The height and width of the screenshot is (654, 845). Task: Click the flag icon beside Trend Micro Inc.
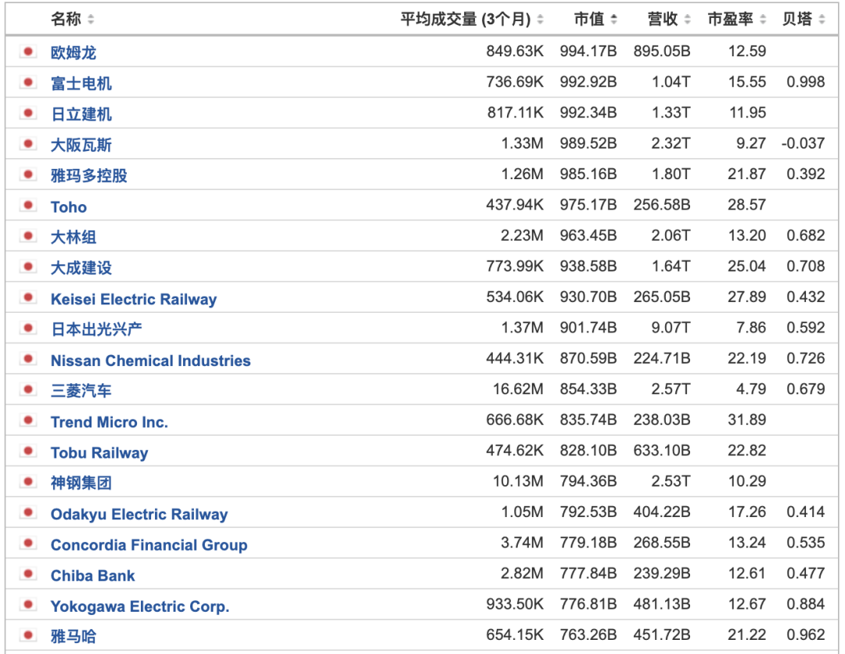point(28,420)
